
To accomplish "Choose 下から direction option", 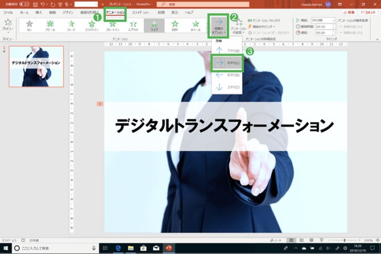I will 227,51.
